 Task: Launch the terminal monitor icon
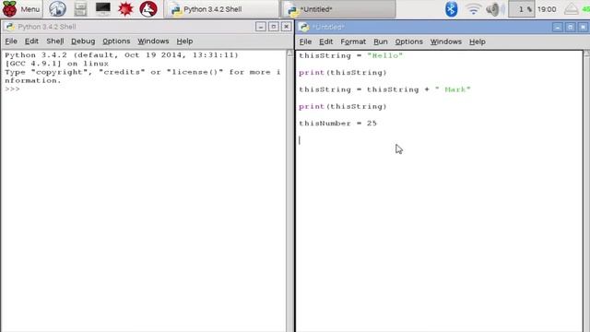[102, 9]
